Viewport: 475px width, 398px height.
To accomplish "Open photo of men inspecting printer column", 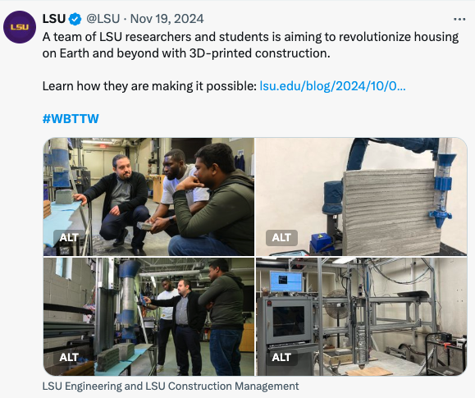I will pos(148,317).
